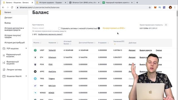Open Депозит in the sidebar
Image resolution: width=178 pixels, height=100 pixels.
(x=8, y=17)
